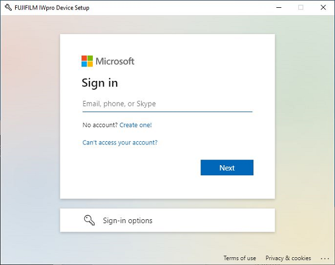
Task: Click the Microsoft four-color square logo
Action: pyautogui.click(x=87, y=61)
